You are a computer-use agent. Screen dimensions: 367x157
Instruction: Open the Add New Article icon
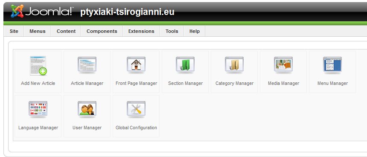tap(38, 66)
